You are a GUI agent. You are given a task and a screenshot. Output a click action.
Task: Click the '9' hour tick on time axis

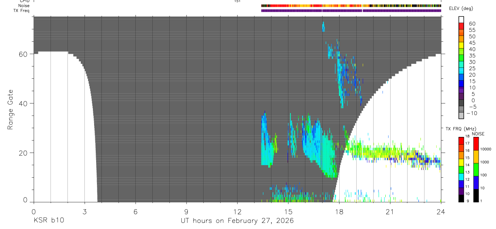186,211
